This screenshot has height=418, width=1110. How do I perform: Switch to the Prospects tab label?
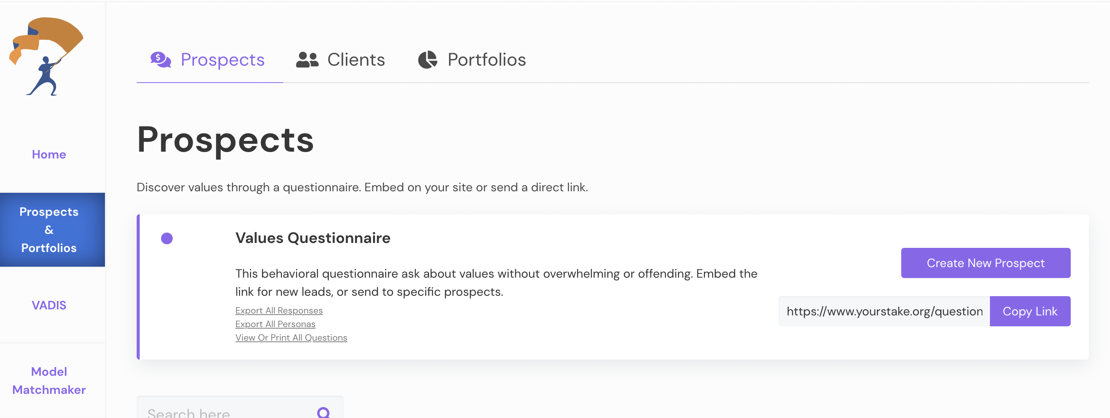tap(222, 60)
